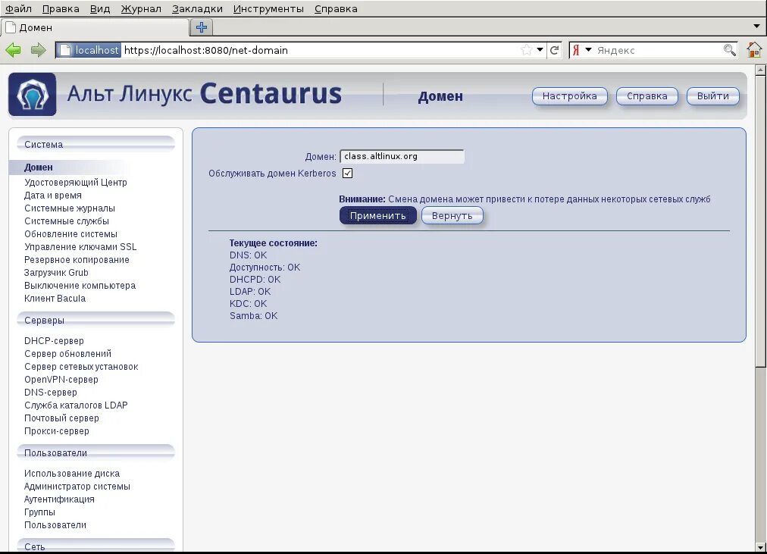Open a new tab with plus icon
This screenshot has width=767, height=554.
(x=201, y=27)
